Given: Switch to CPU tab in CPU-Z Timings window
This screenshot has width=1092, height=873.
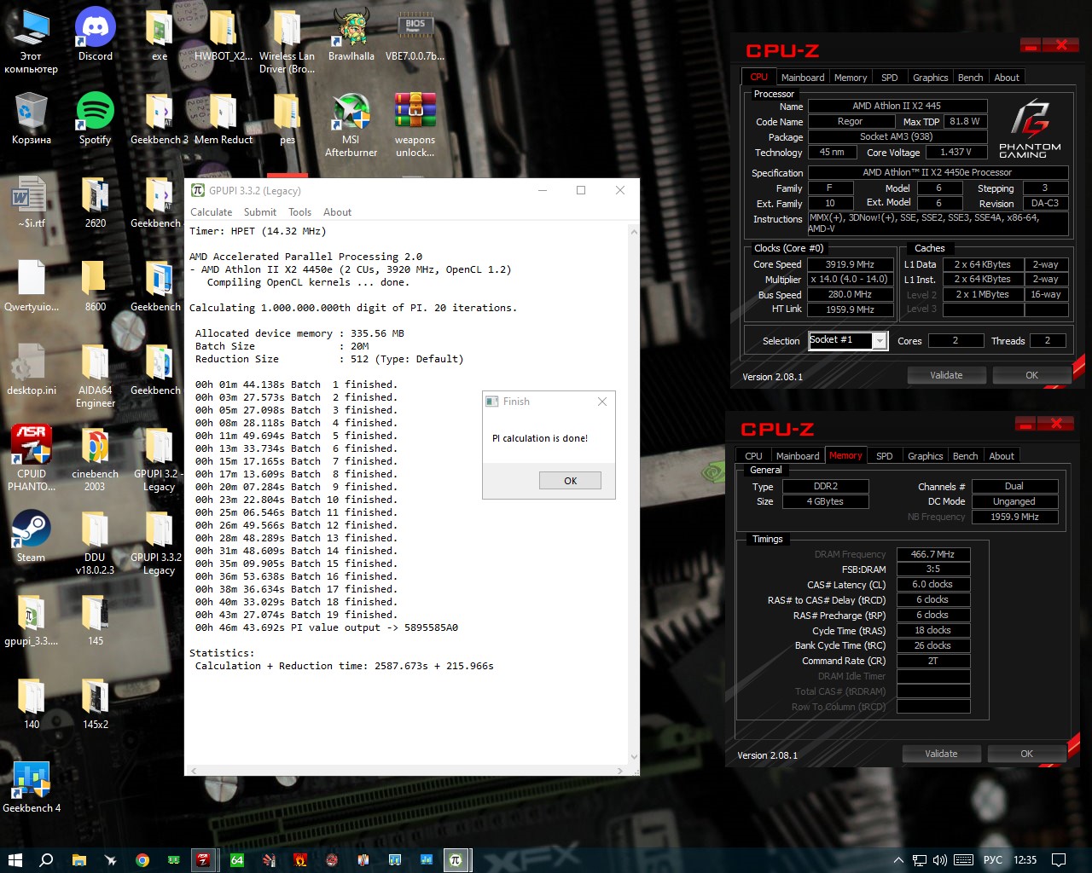Looking at the screenshot, I should coord(753,456).
